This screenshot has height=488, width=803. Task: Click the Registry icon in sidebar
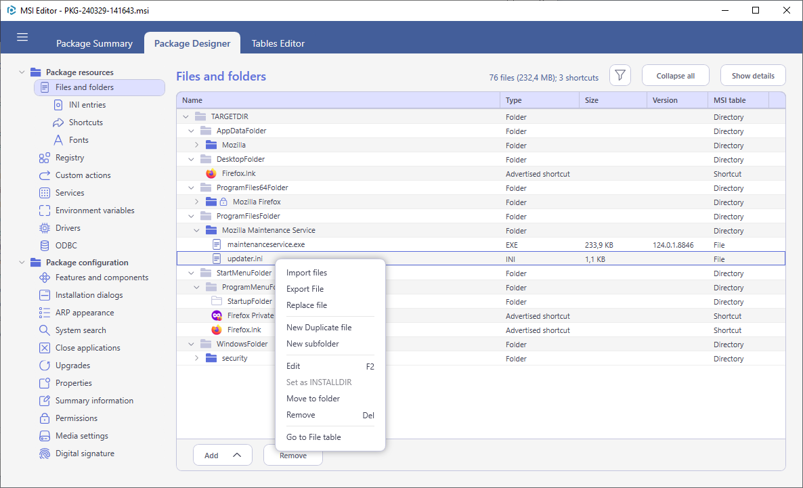(45, 158)
